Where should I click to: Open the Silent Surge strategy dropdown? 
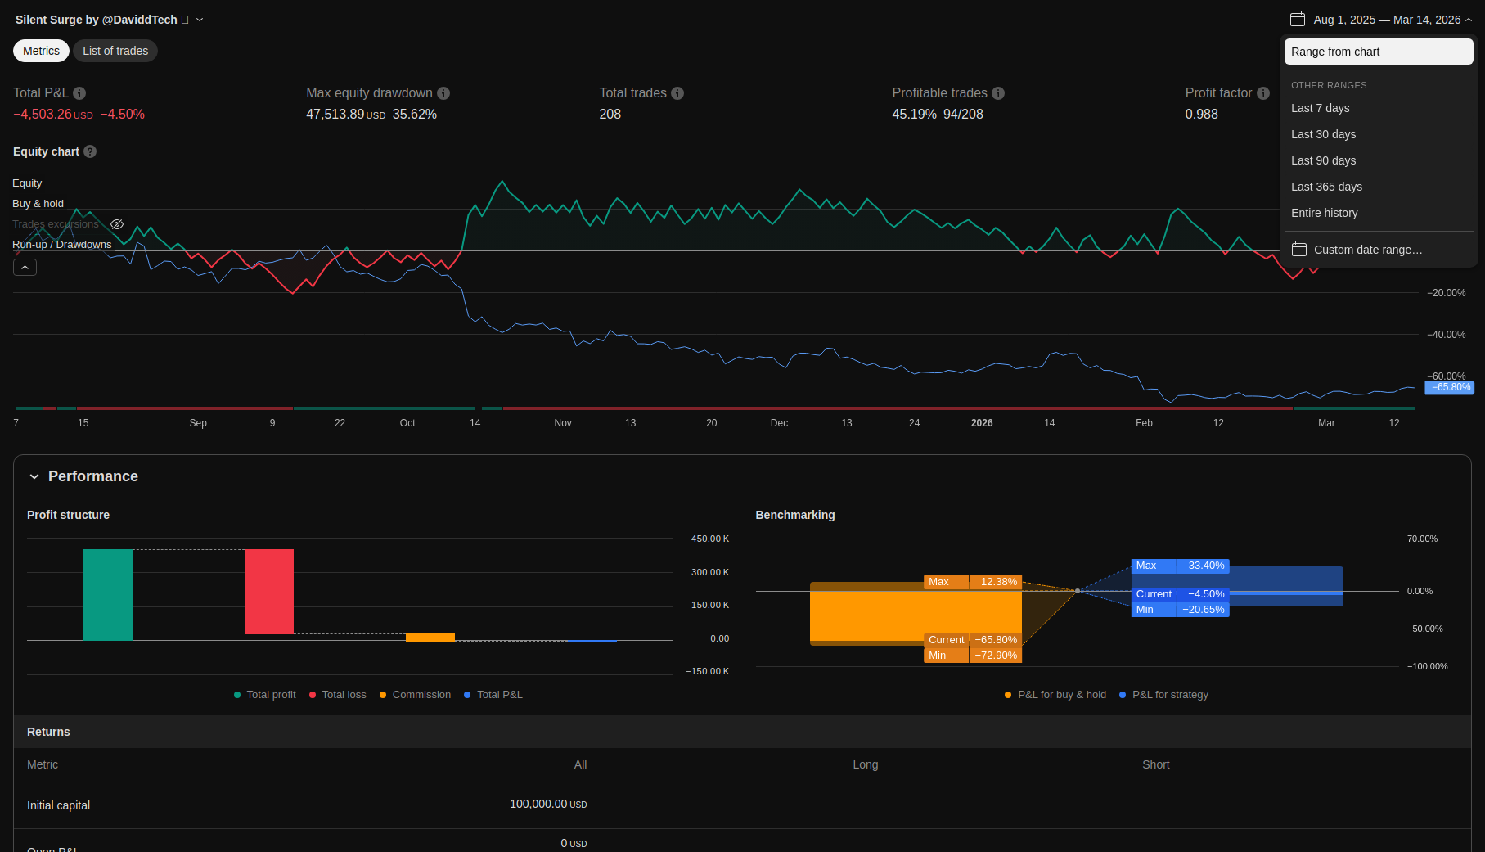point(200,20)
